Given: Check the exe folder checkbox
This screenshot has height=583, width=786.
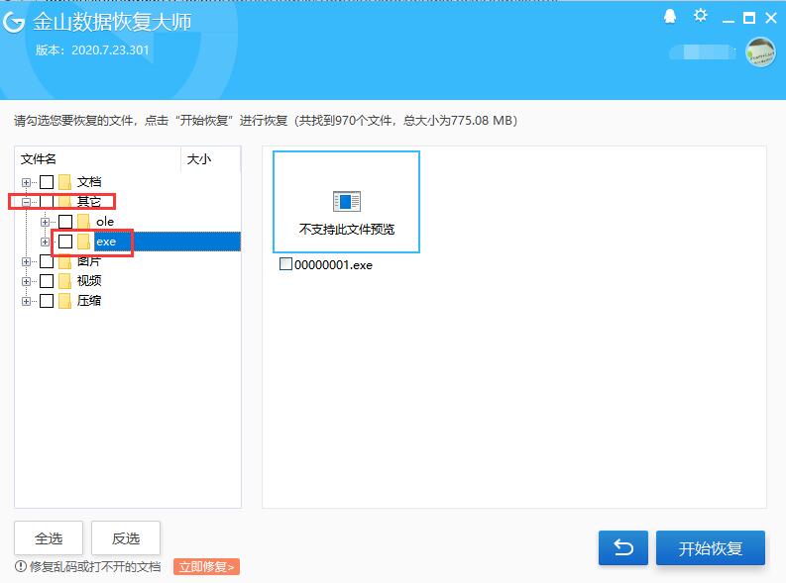Looking at the screenshot, I should coord(65,242).
